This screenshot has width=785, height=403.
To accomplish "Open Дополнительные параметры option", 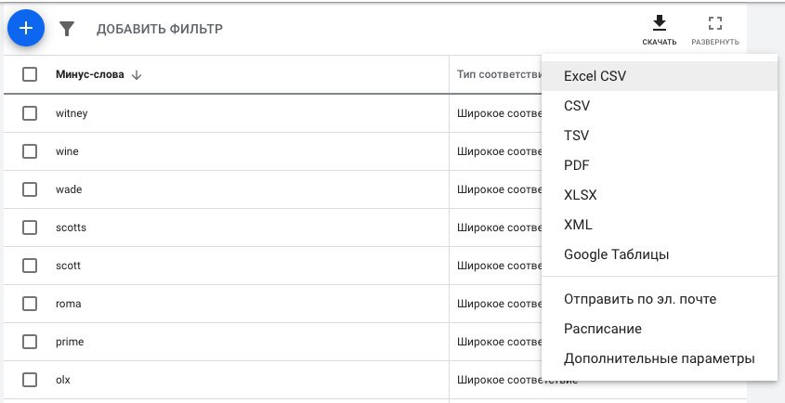I will 660,358.
